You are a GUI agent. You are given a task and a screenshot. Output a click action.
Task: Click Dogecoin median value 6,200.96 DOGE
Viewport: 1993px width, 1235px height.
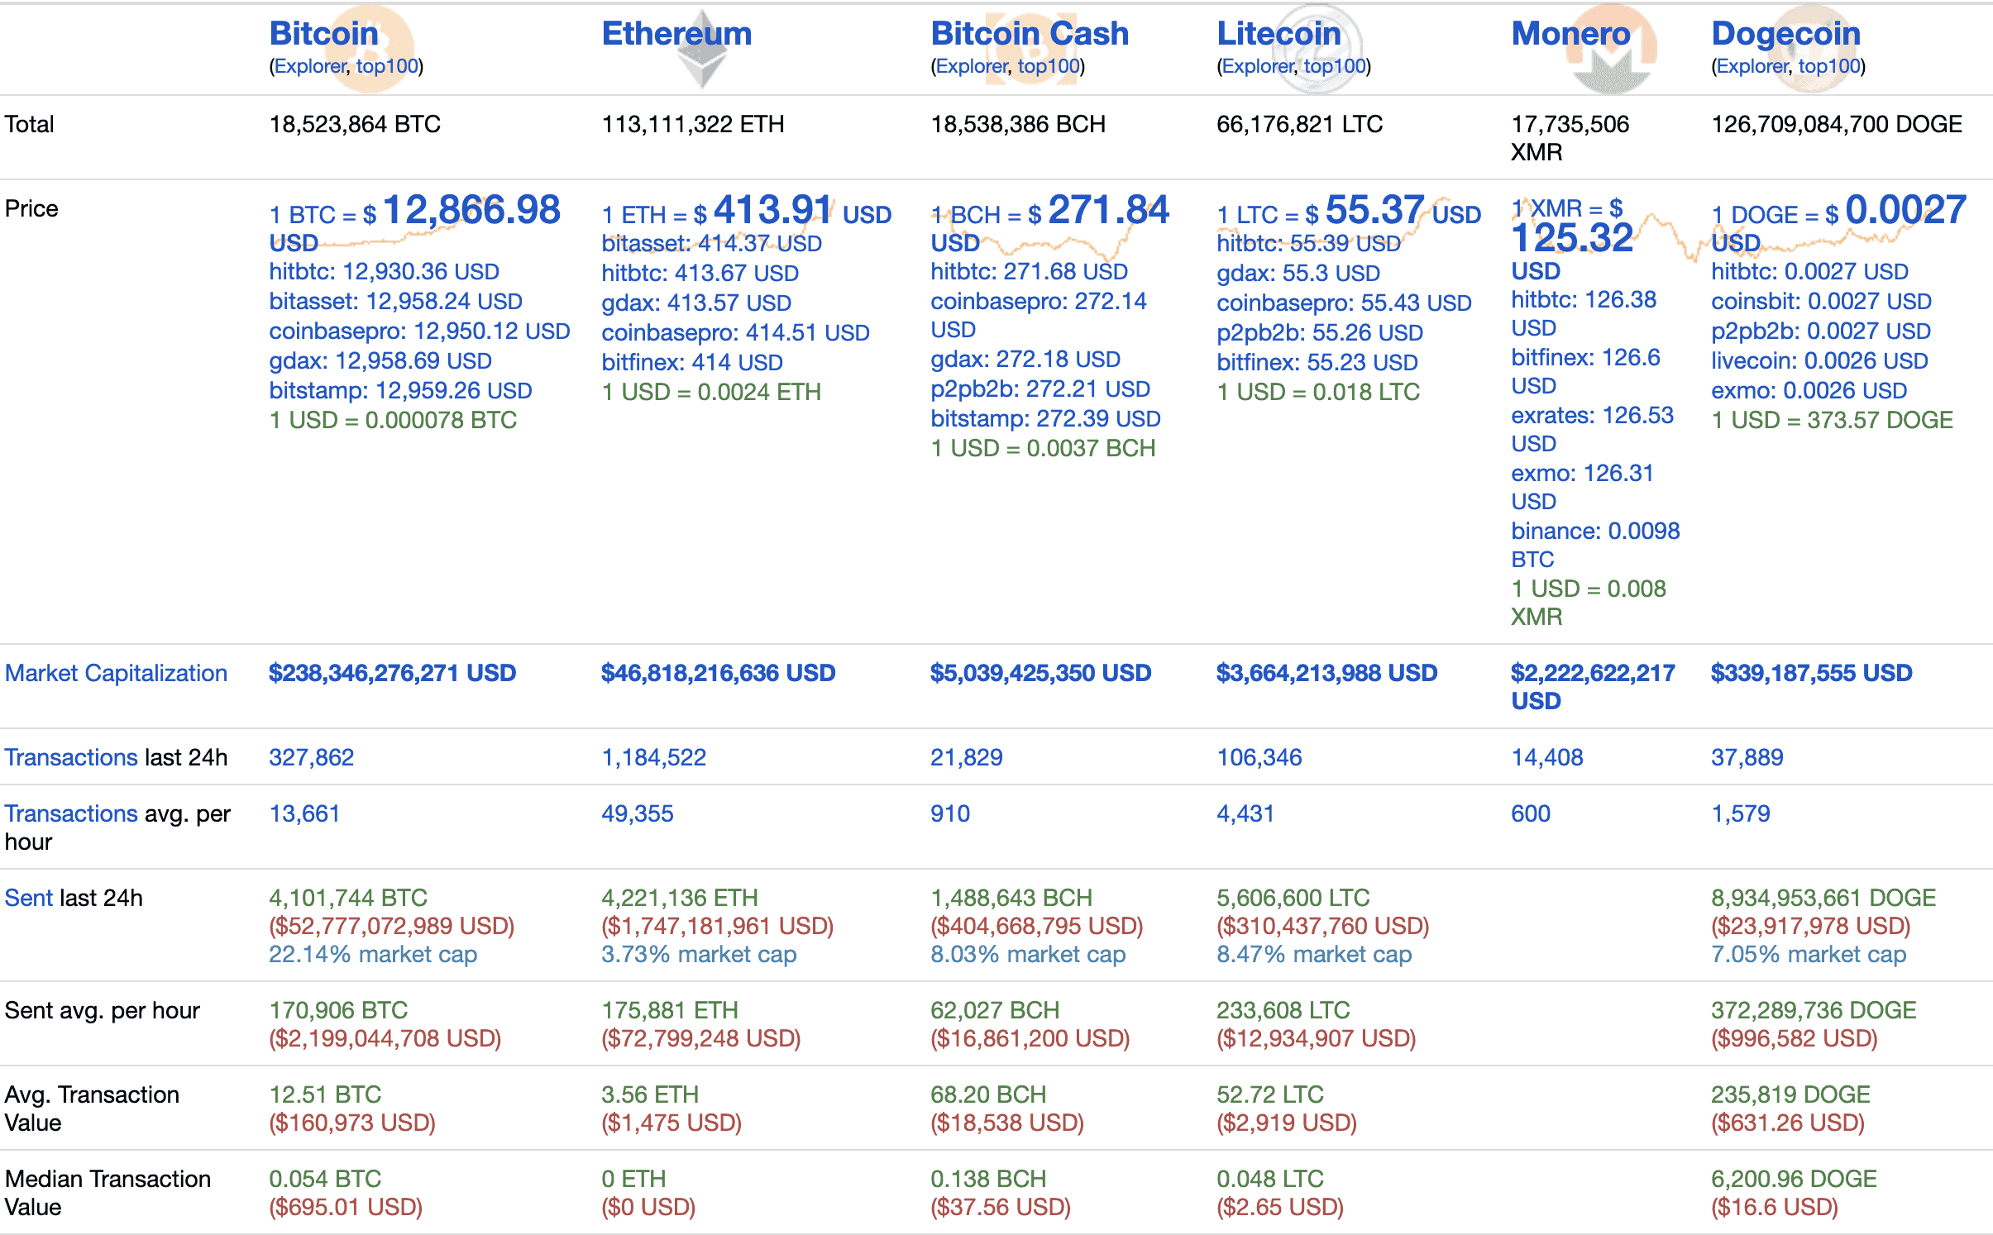[x=1794, y=1179]
